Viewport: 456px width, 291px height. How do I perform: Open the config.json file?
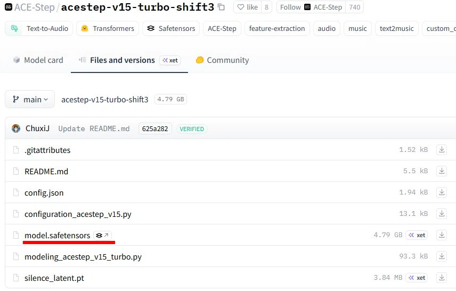[x=44, y=192]
